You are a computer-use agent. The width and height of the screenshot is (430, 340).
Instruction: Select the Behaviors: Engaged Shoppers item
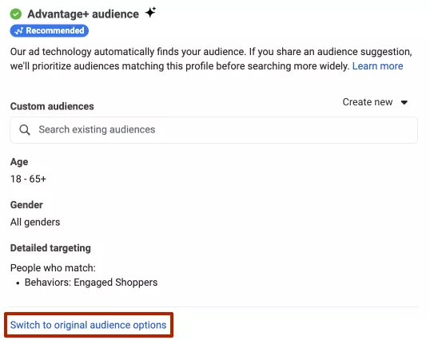pos(91,283)
